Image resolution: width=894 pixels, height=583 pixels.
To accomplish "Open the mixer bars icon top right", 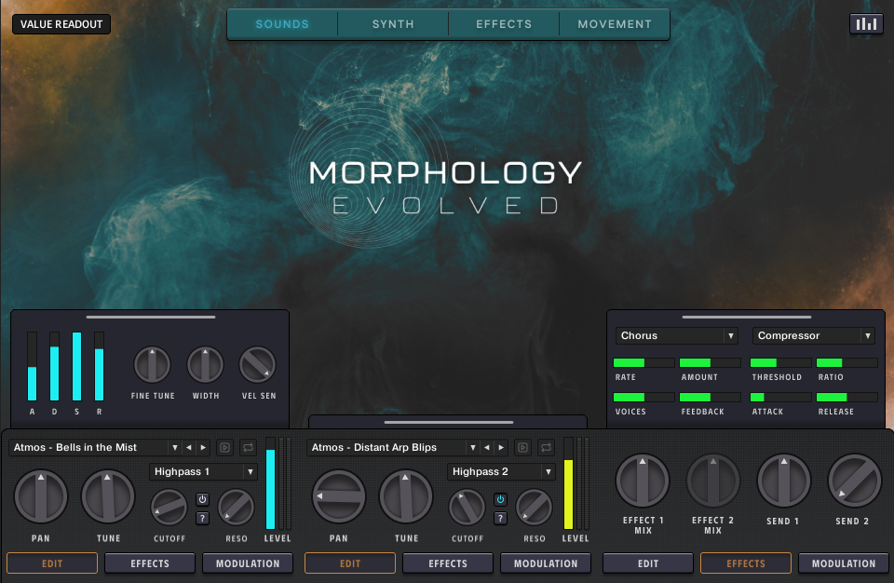I will click(866, 24).
